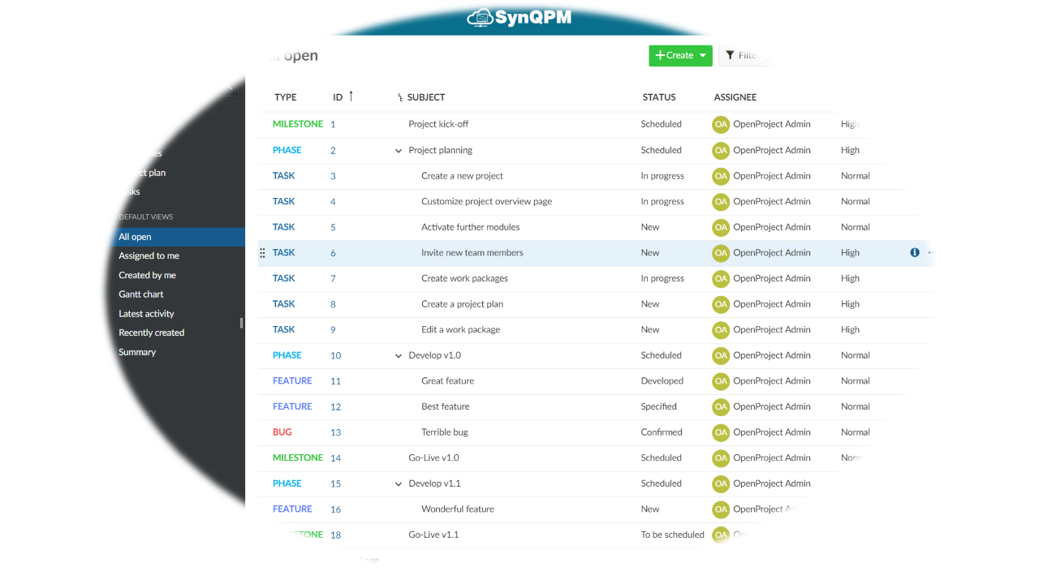Sort by the ID column header
The image size is (1039, 584).
coord(338,97)
